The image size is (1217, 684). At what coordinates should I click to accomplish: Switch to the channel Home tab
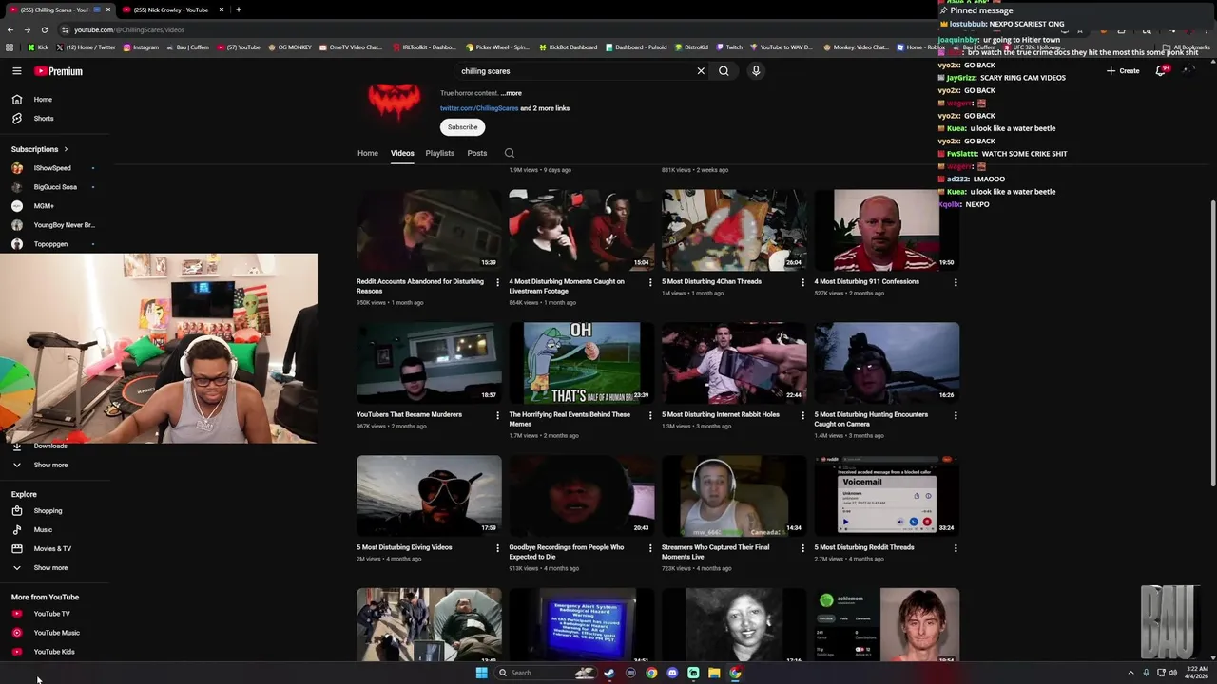tap(368, 153)
